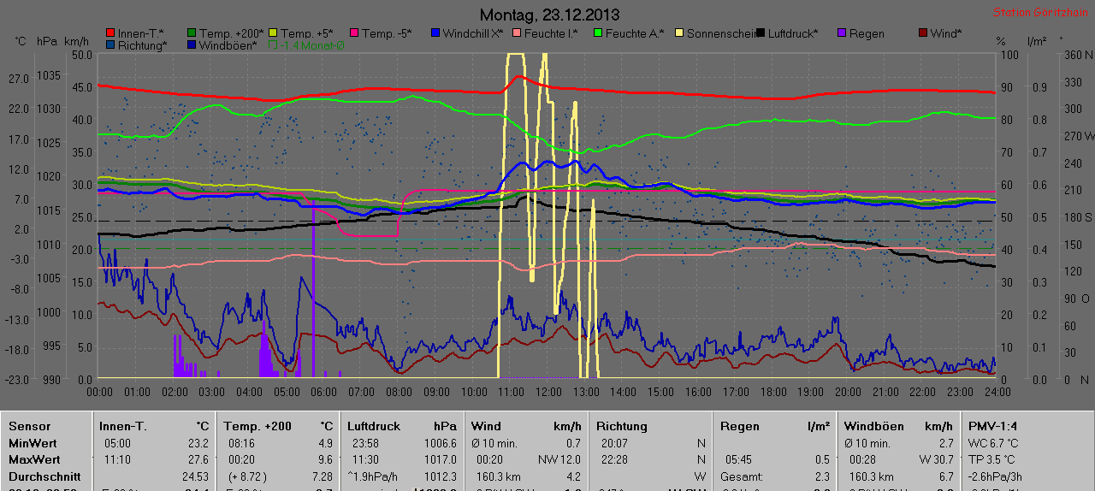Click the 'PMV-1:4' column header
1095x491 pixels.
pos(994,426)
